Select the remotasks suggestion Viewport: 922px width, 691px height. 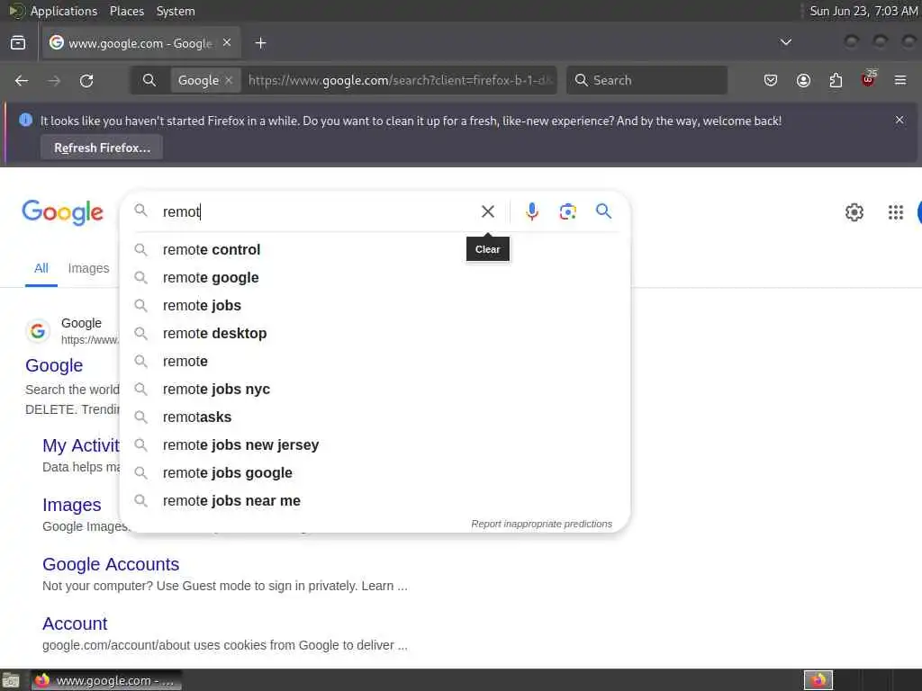(x=375, y=417)
